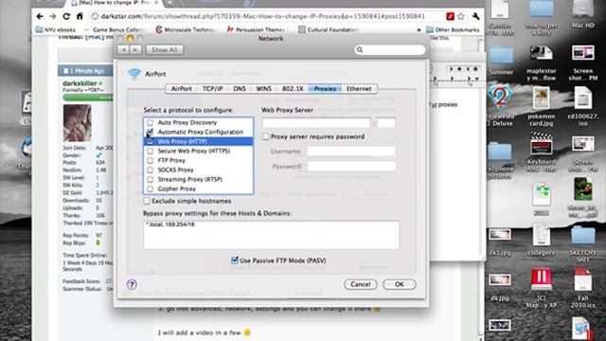Click the Network help question mark
Screen dimensions: 606x341
click(132, 284)
